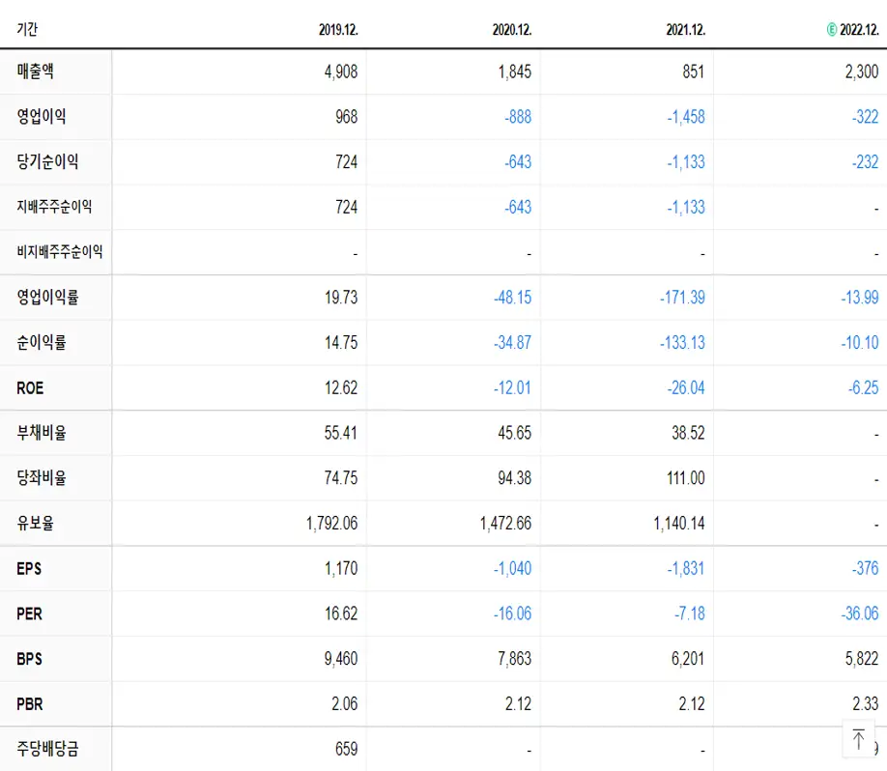Click the 영업이익 row label
887x771 pixels.
42,117
